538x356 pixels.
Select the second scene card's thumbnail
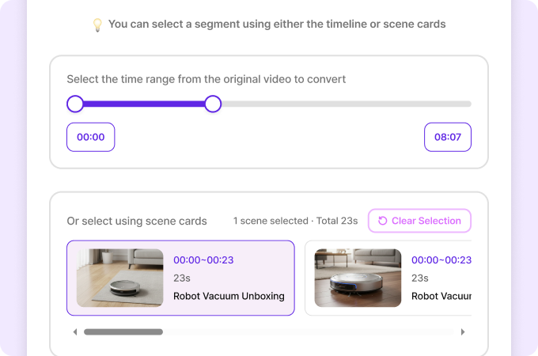click(358, 278)
